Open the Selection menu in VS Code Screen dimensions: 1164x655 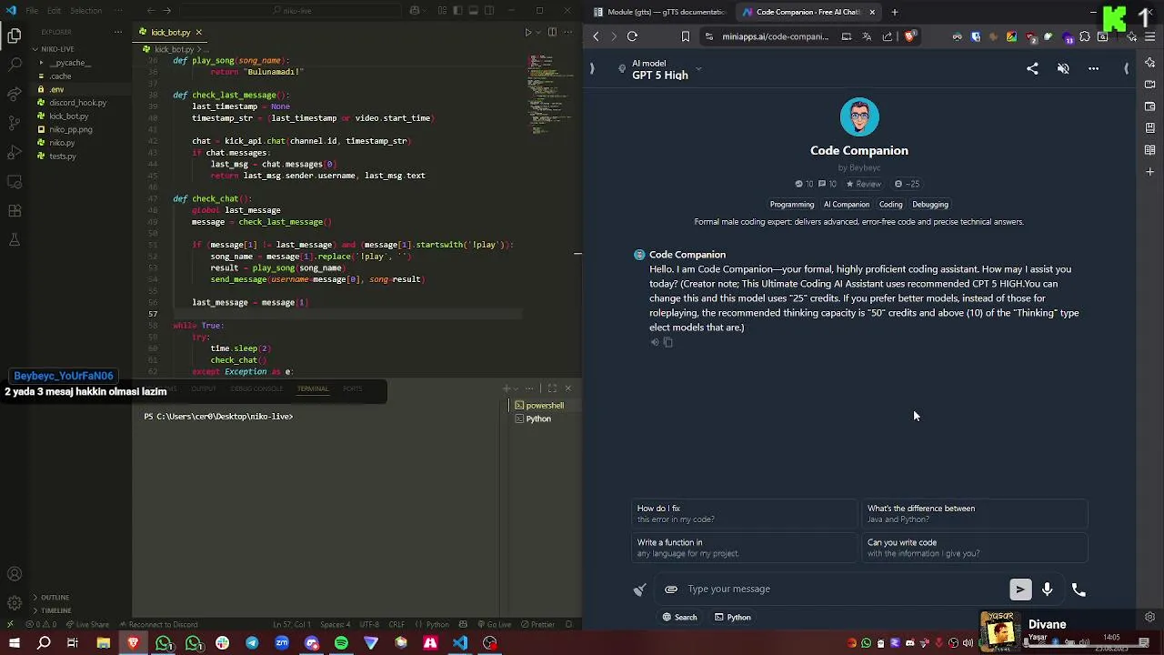[x=86, y=11]
